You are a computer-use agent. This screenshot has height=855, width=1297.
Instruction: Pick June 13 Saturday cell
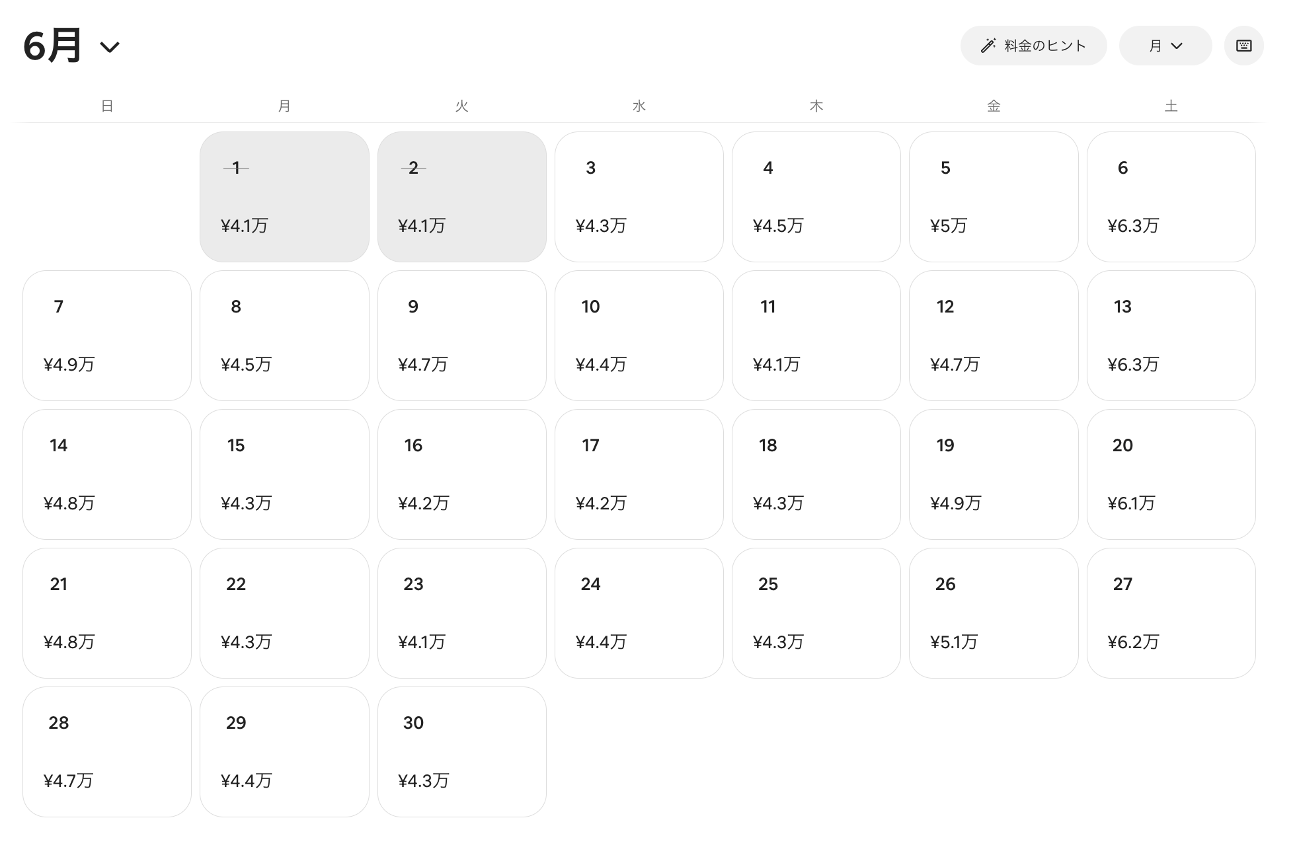click(1171, 336)
